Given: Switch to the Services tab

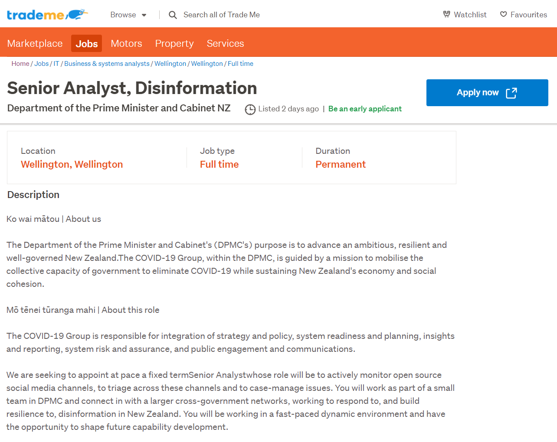Looking at the screenshot, I should point(225,43).
